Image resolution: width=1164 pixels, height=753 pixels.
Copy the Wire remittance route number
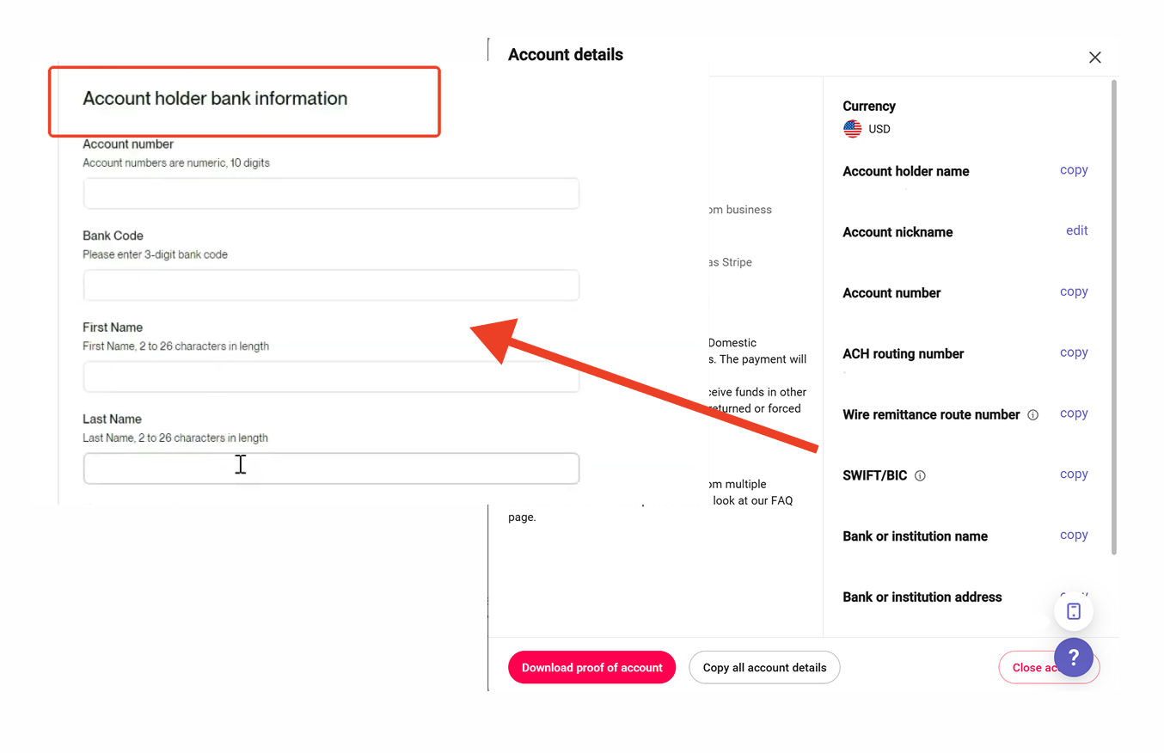[x=1074, y=413]
